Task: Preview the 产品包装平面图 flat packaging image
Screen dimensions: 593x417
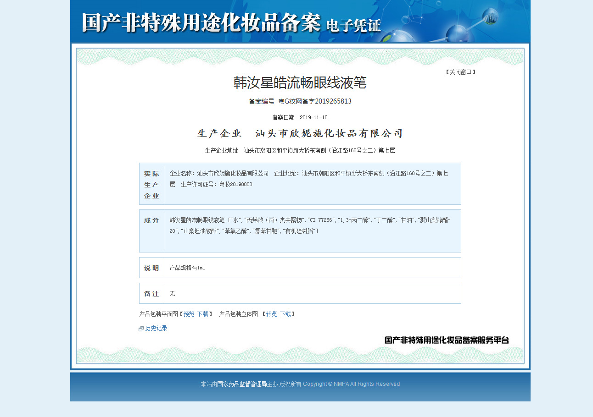Action: (x=189, y=314)
